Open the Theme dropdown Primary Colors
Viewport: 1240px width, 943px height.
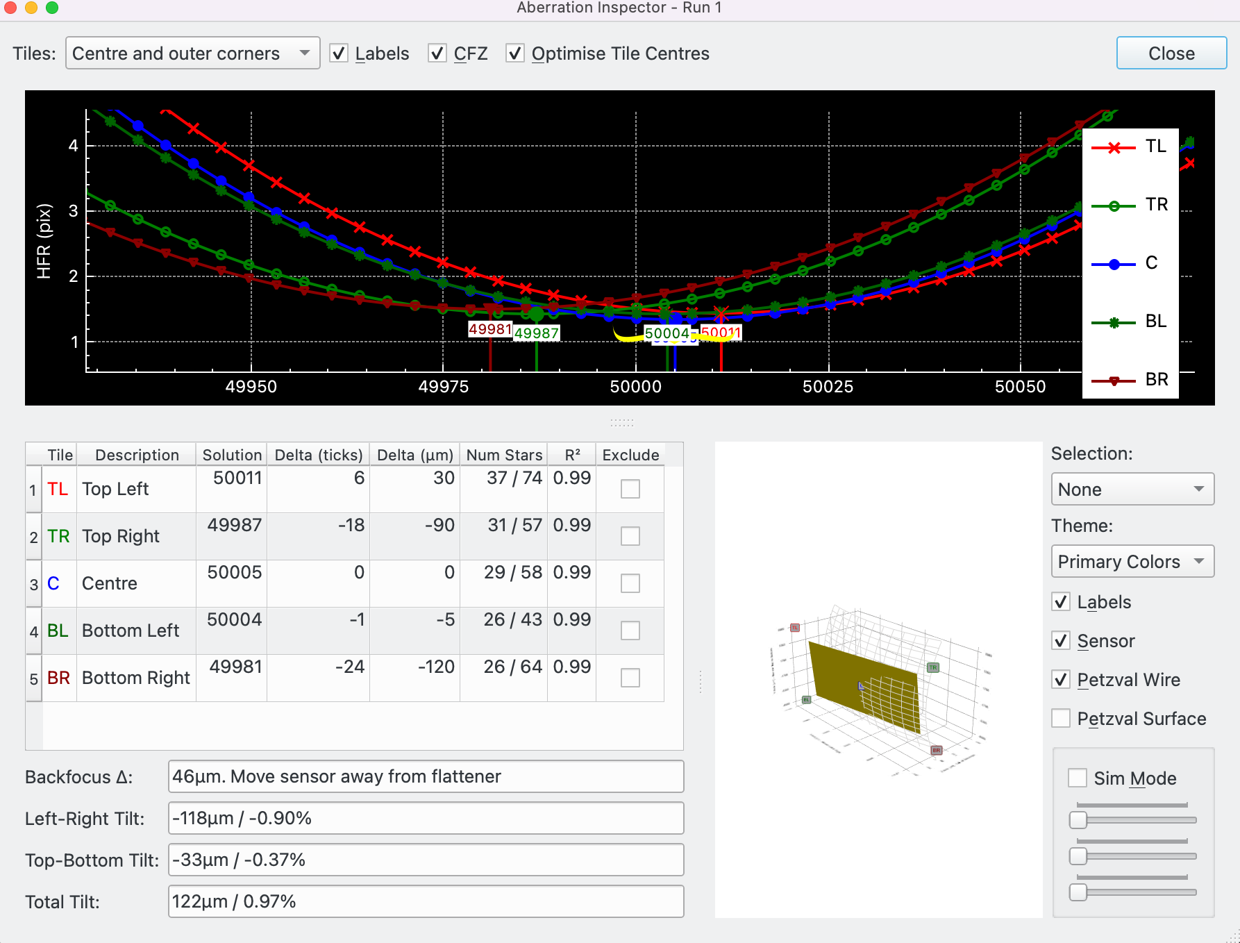coord(1132,562)
